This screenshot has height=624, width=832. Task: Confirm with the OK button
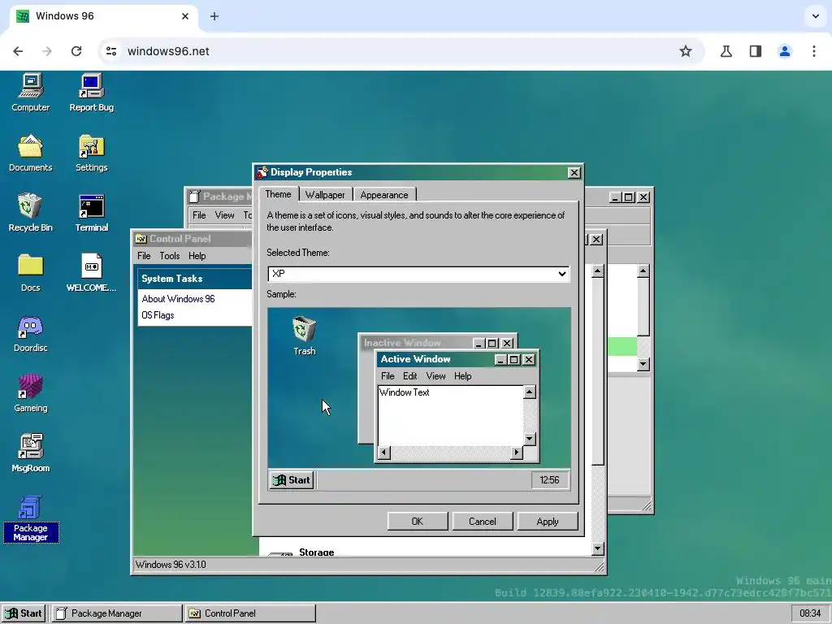(x=418, y=522)
